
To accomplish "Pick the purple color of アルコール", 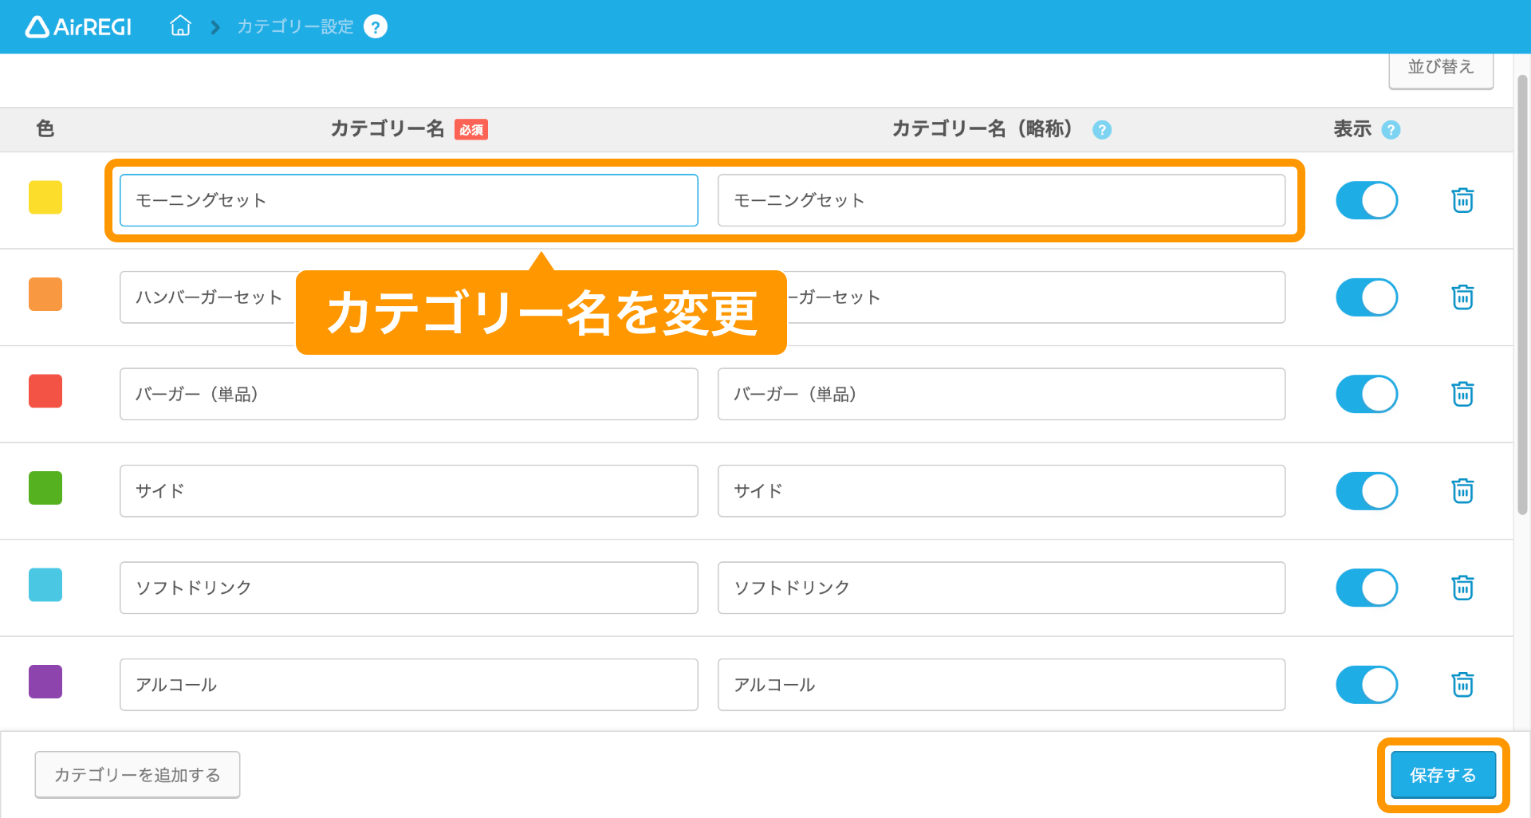I will pyautogui.click(x=45, y=682).
